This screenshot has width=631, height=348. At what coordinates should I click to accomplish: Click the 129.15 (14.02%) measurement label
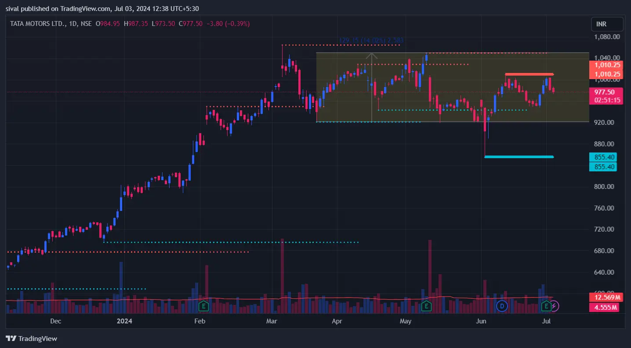[371, 40]
